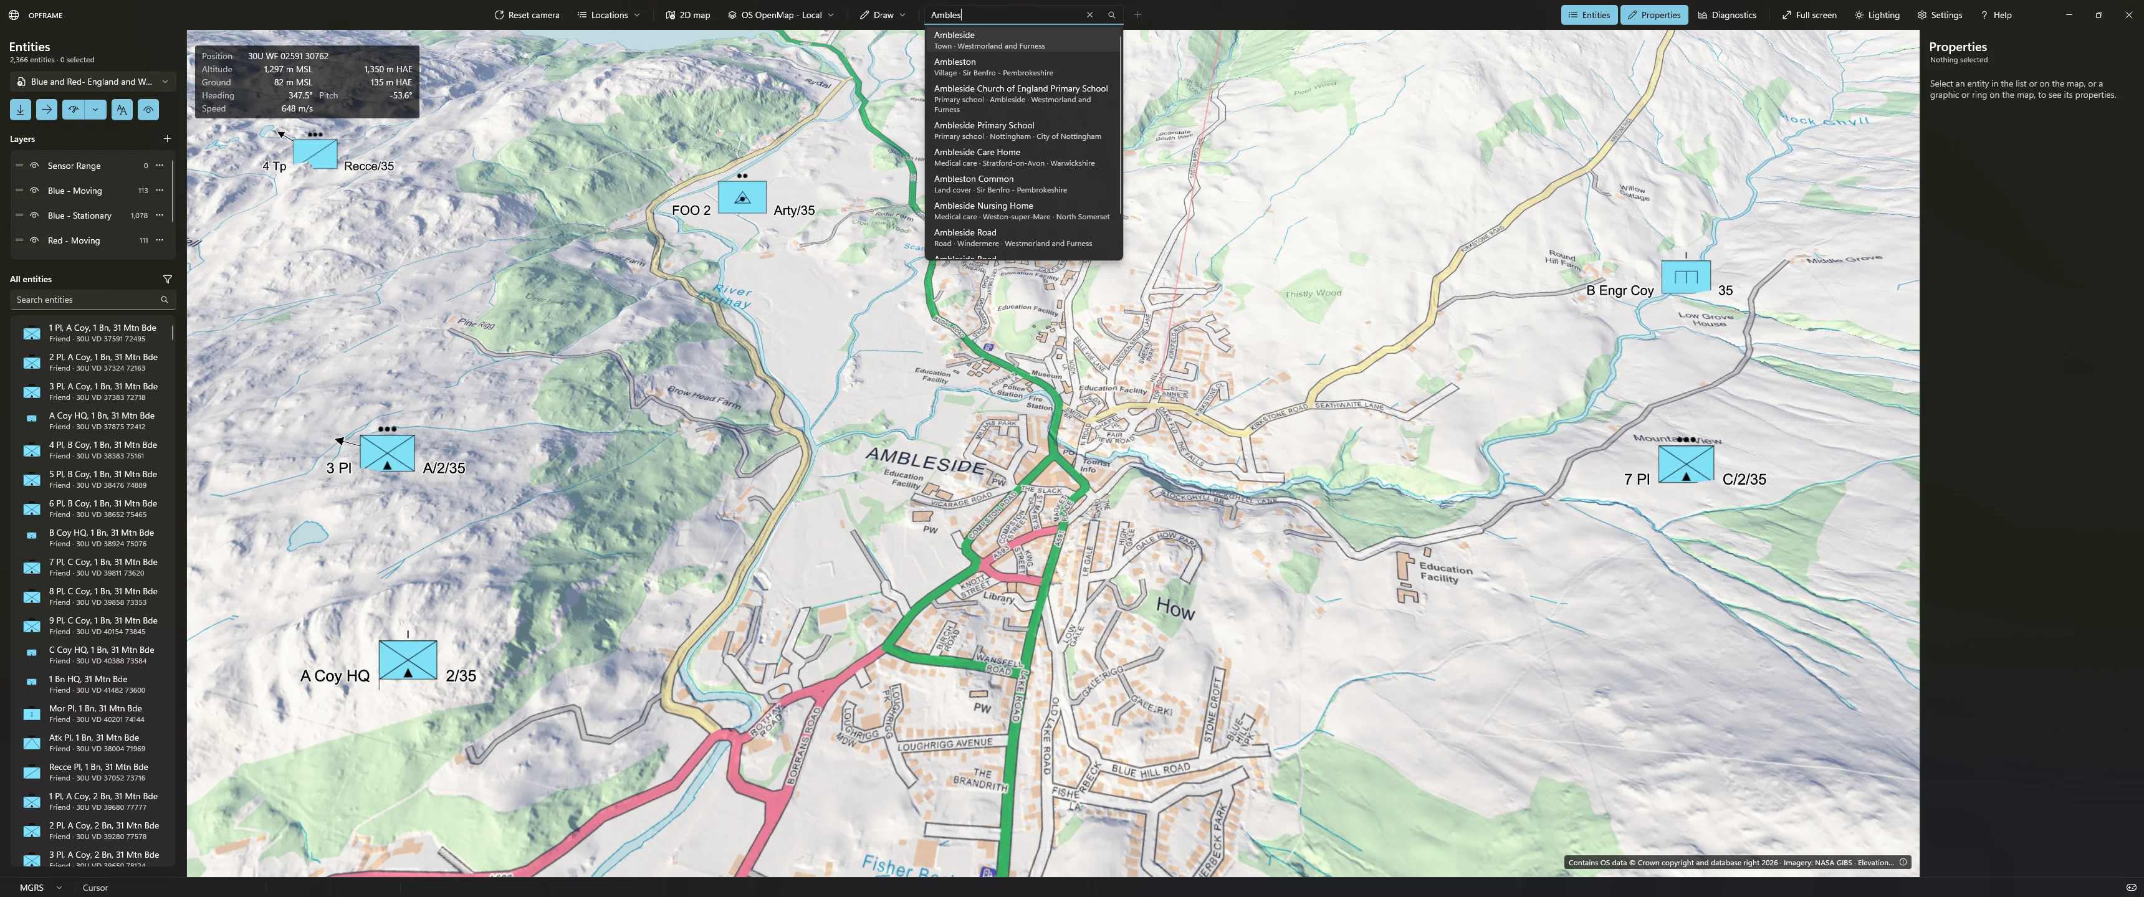Open more options for Sensor Range layer
The image size is (2144, 897).
coord(160,166)
